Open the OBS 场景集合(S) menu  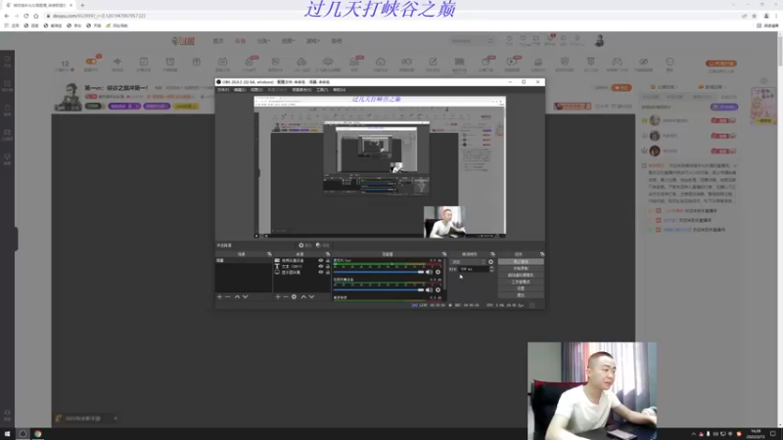tap(301, 90)
